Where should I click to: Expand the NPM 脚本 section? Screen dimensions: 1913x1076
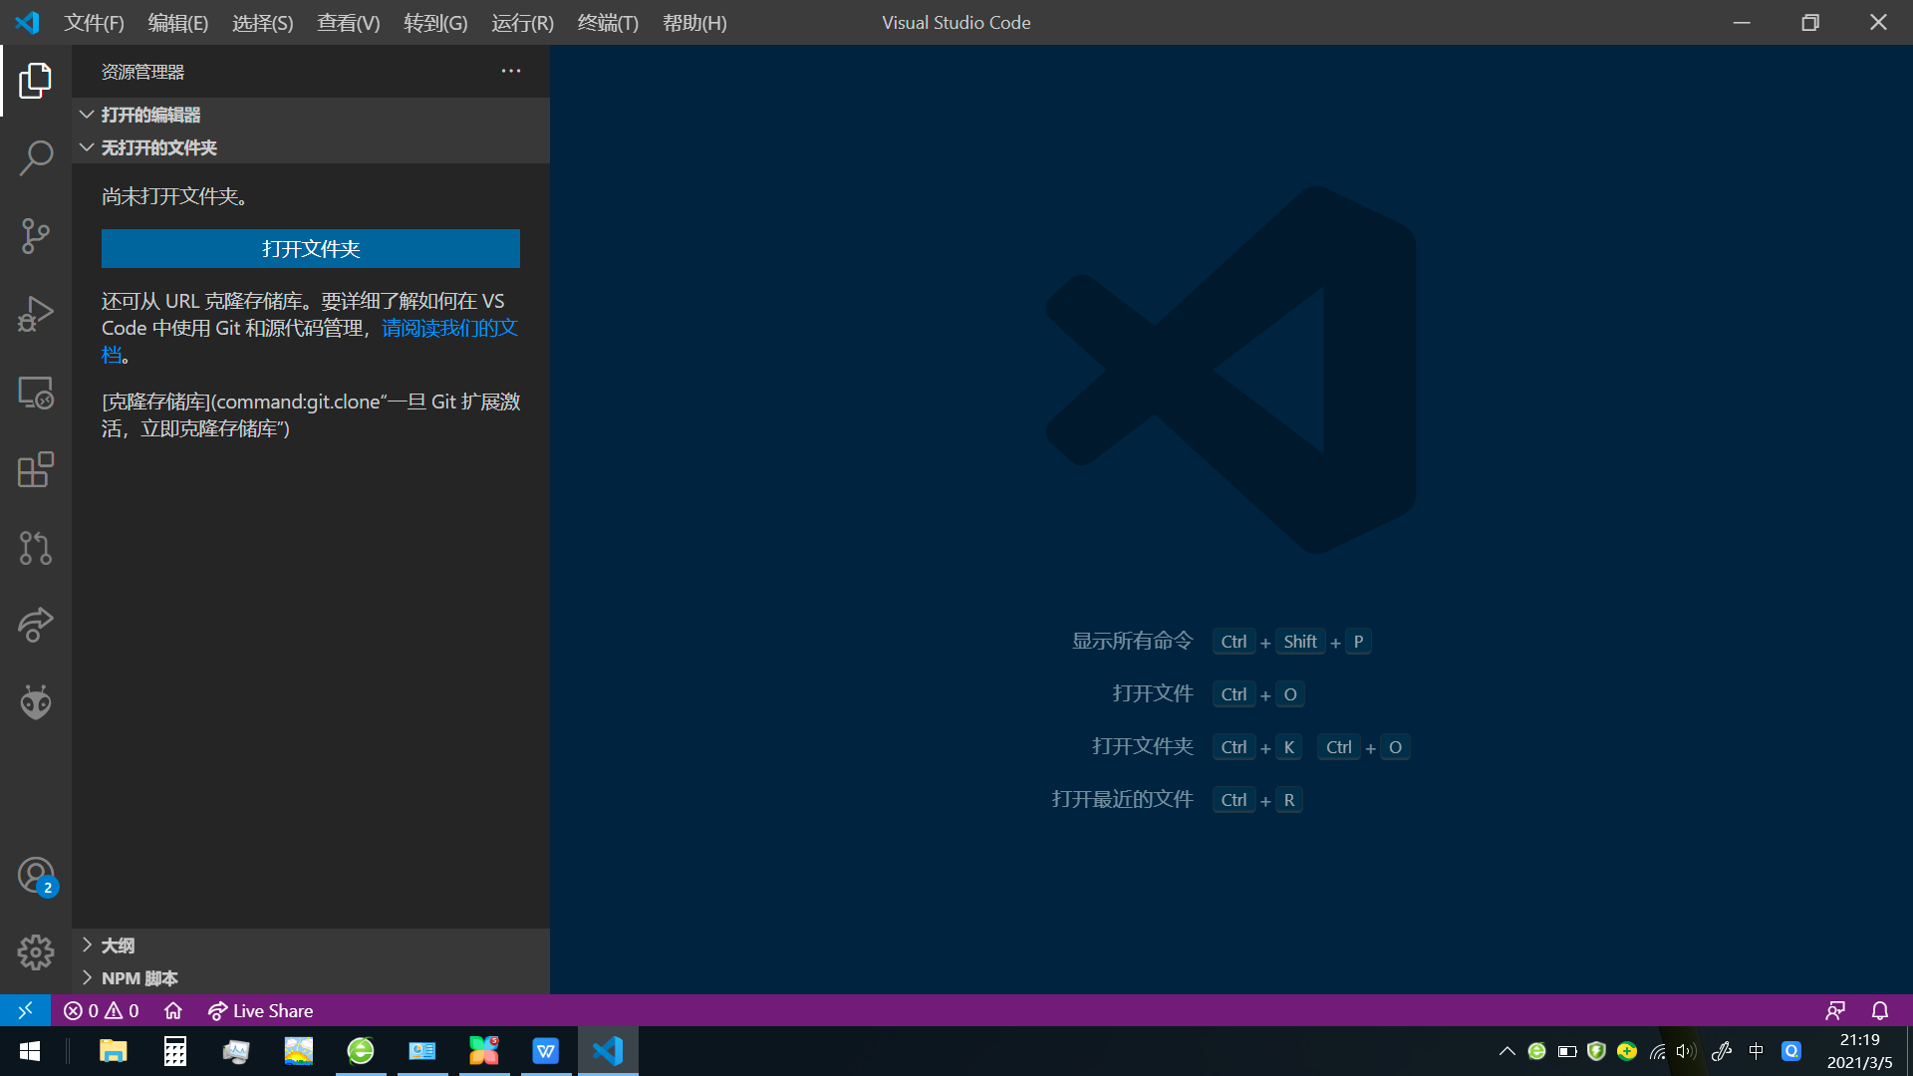[139, 977]
